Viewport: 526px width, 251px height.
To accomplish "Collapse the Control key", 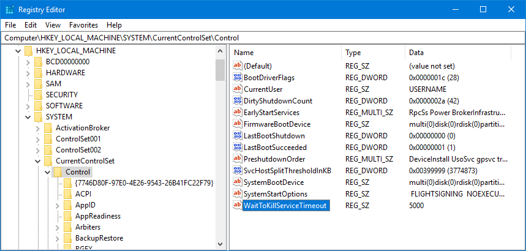I will (47, 172).
